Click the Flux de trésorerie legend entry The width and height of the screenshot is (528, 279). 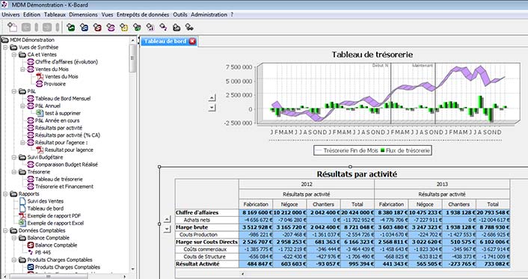[405, 150]
